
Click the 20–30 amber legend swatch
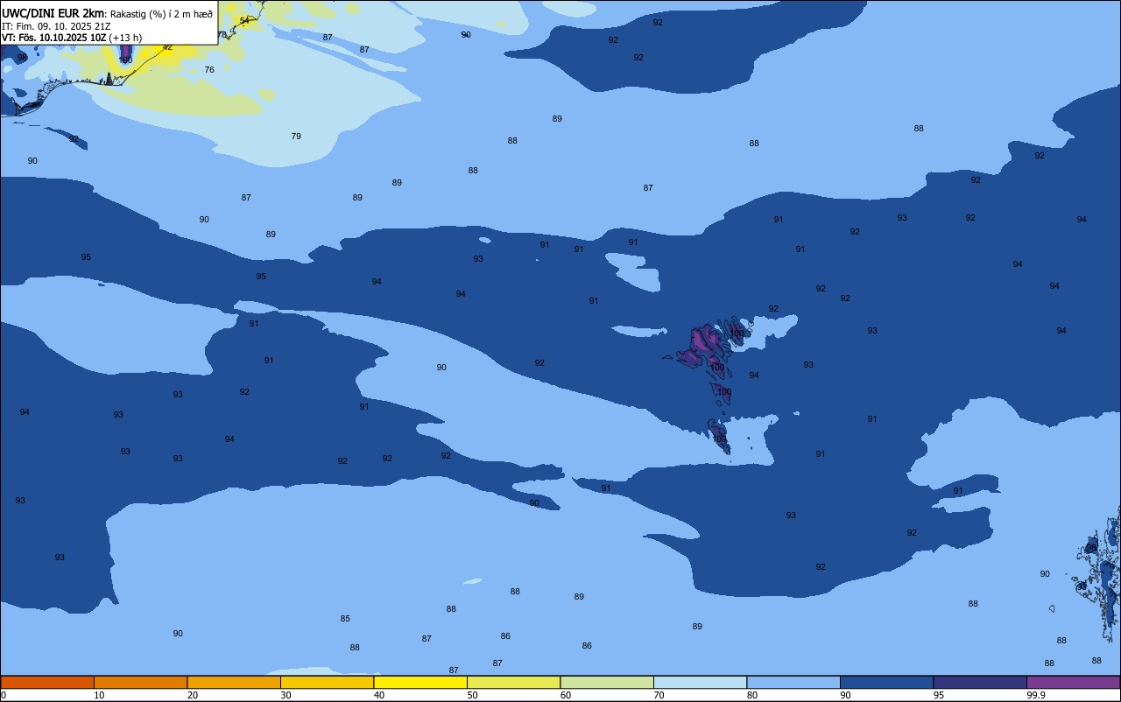234,682
